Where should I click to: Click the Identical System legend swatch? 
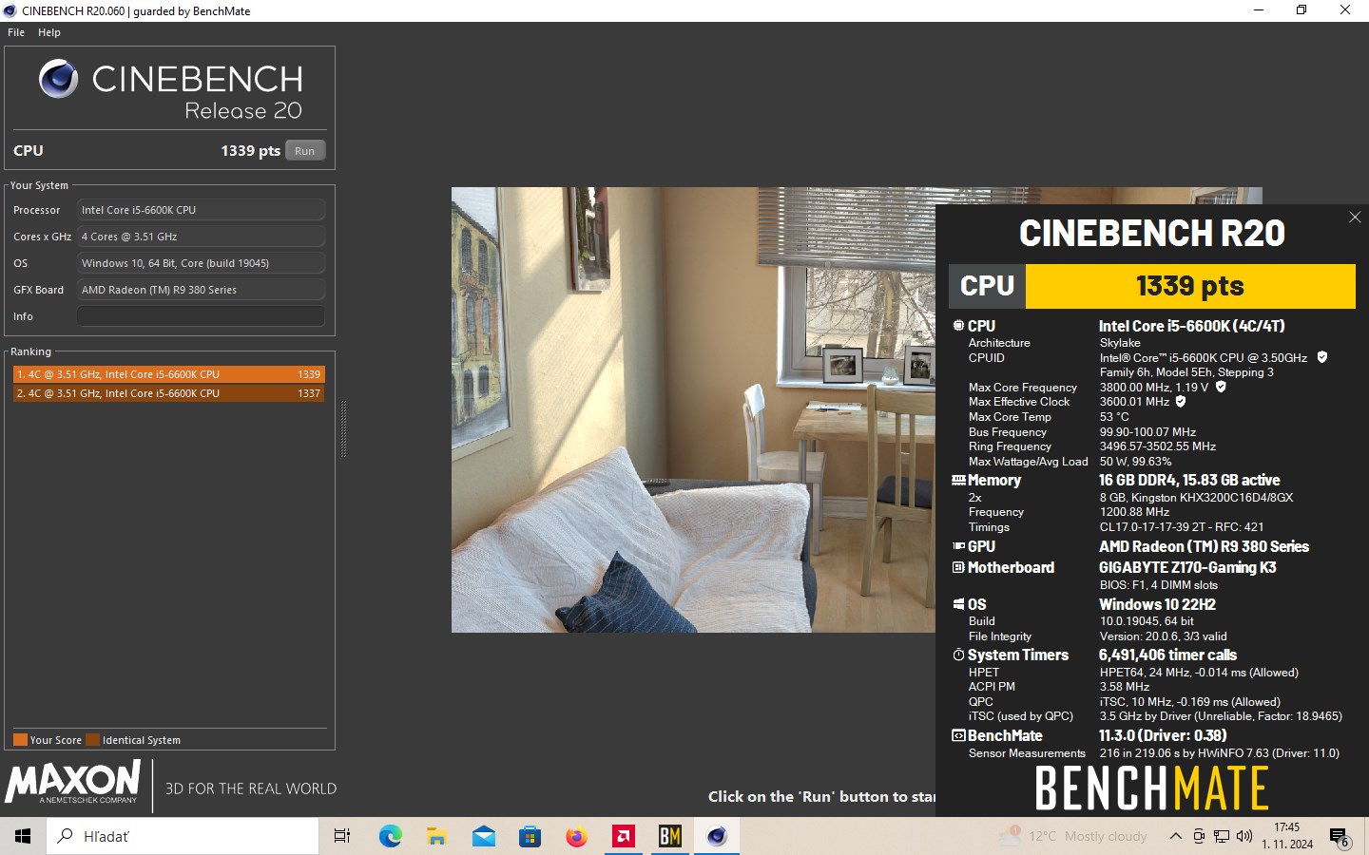[92, 740]
